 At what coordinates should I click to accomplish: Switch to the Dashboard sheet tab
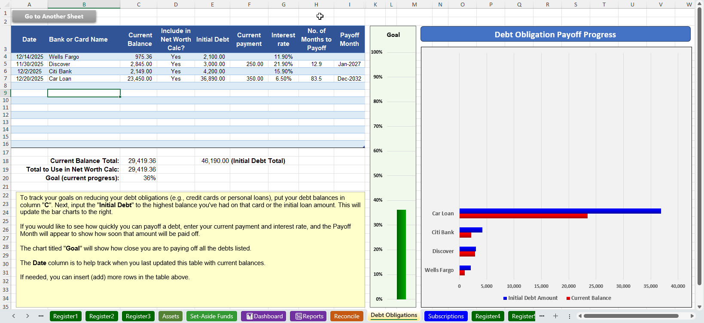coord(265,316)
